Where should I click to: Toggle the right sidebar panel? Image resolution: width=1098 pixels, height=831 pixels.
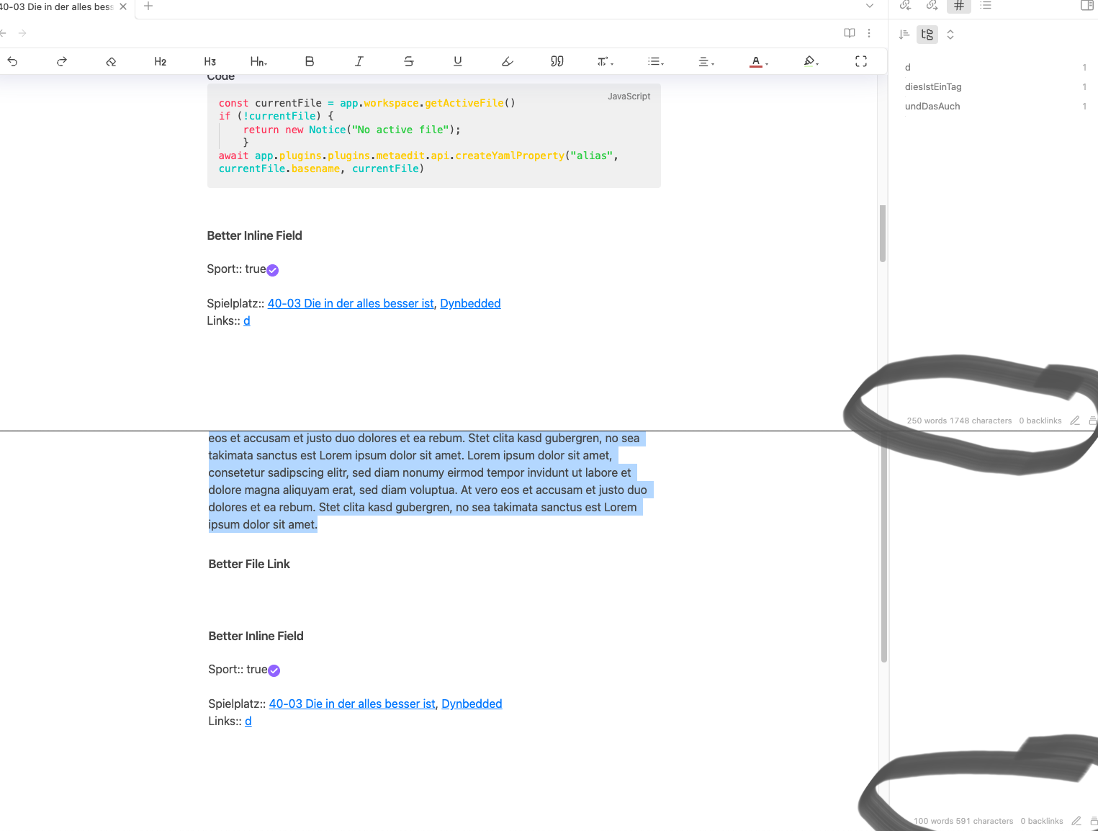tap(1086, 6)
